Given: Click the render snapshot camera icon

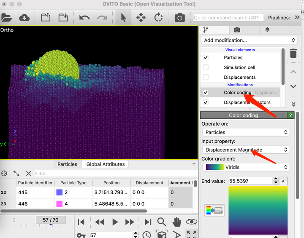Looking at the screenshot, I should (180, 18).
